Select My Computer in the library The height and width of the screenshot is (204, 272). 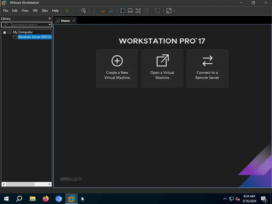(x=23, y=32)
